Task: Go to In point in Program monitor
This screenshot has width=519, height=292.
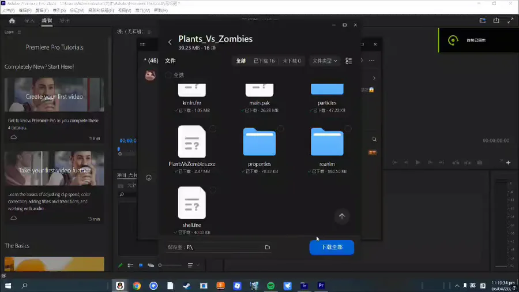Action: pos(395,163)
